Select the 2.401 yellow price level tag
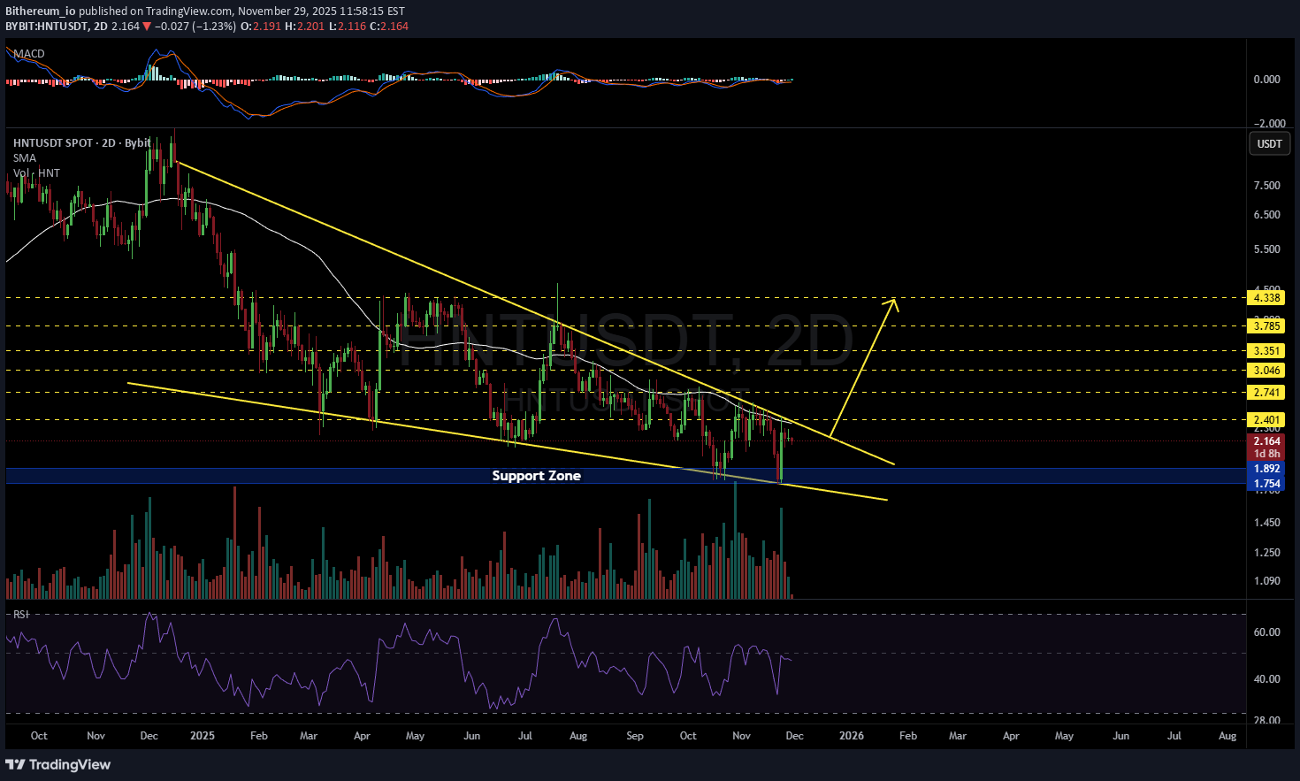 (1266, 420)
